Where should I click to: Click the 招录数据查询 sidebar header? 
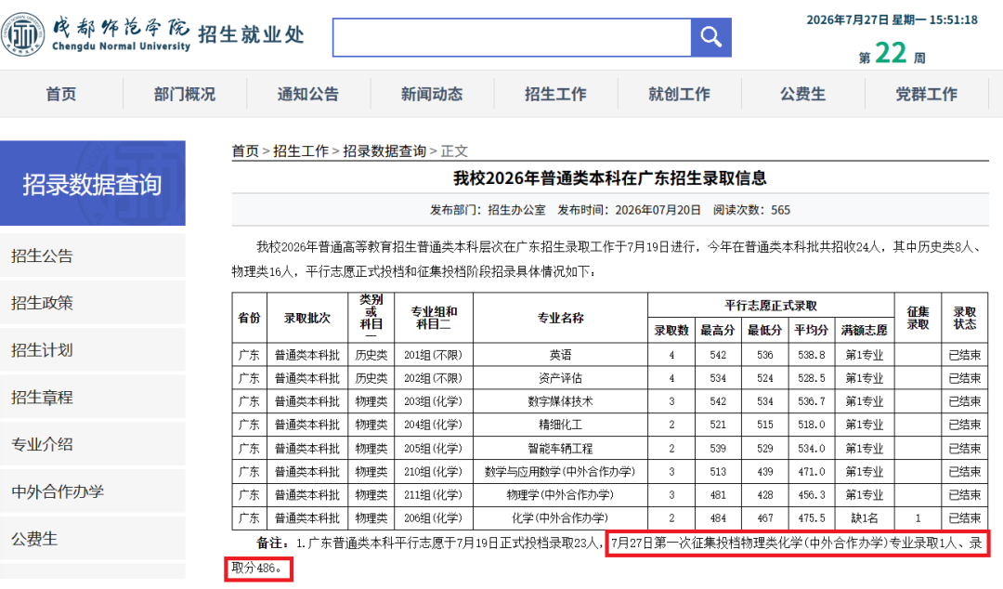click(93, 183)
